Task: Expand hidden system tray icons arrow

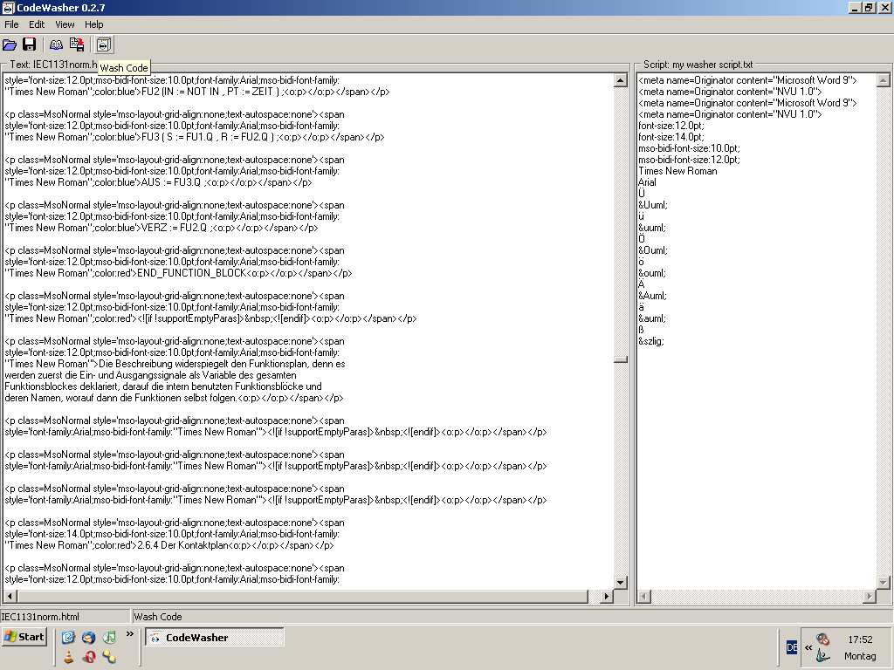Action: point(808,647)
